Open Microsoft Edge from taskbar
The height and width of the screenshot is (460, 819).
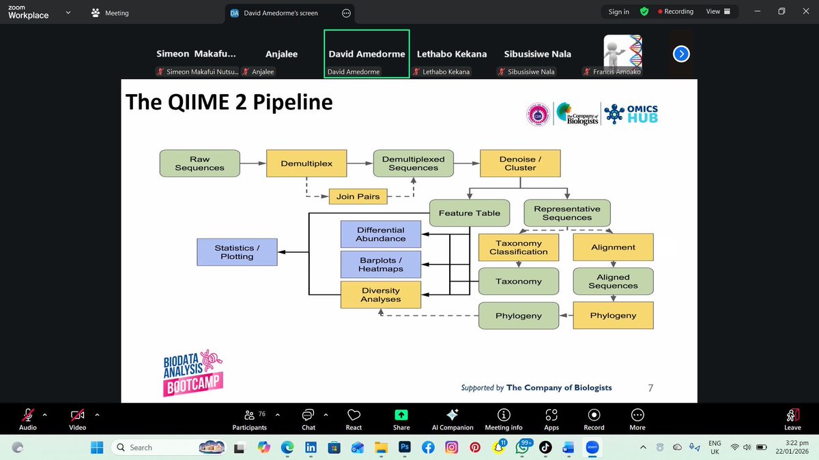pyautogui.click(x=287, y=447)
